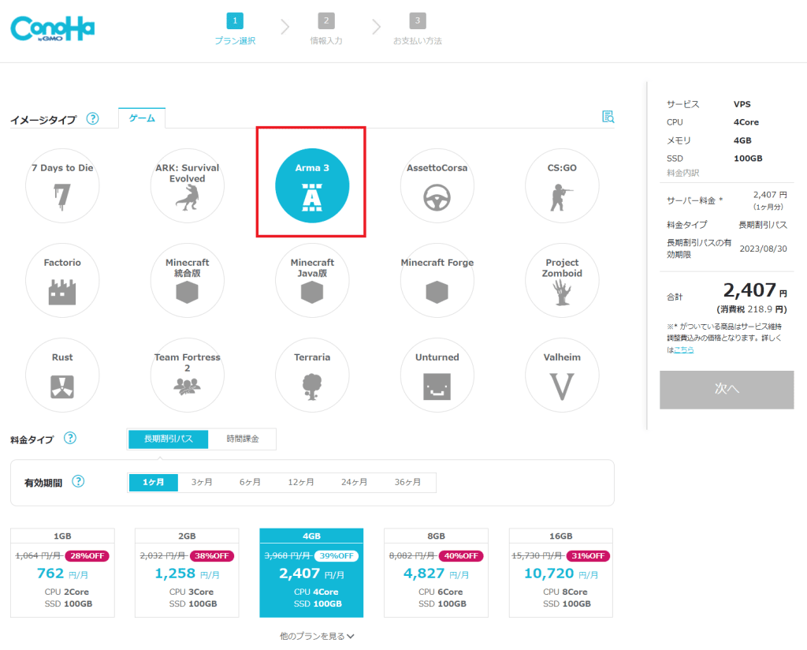Select the 12ヶ月 validity period

point(300,482)
